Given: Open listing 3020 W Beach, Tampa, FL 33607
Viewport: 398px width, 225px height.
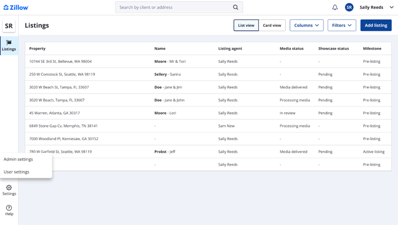Looking at the screenshot, I should [57, 100].
